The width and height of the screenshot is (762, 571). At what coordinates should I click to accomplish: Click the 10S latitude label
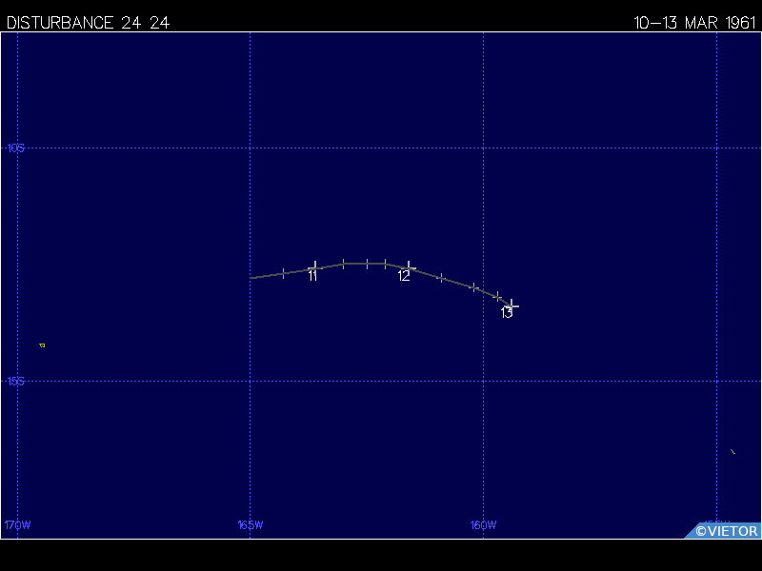pos(15,148)
